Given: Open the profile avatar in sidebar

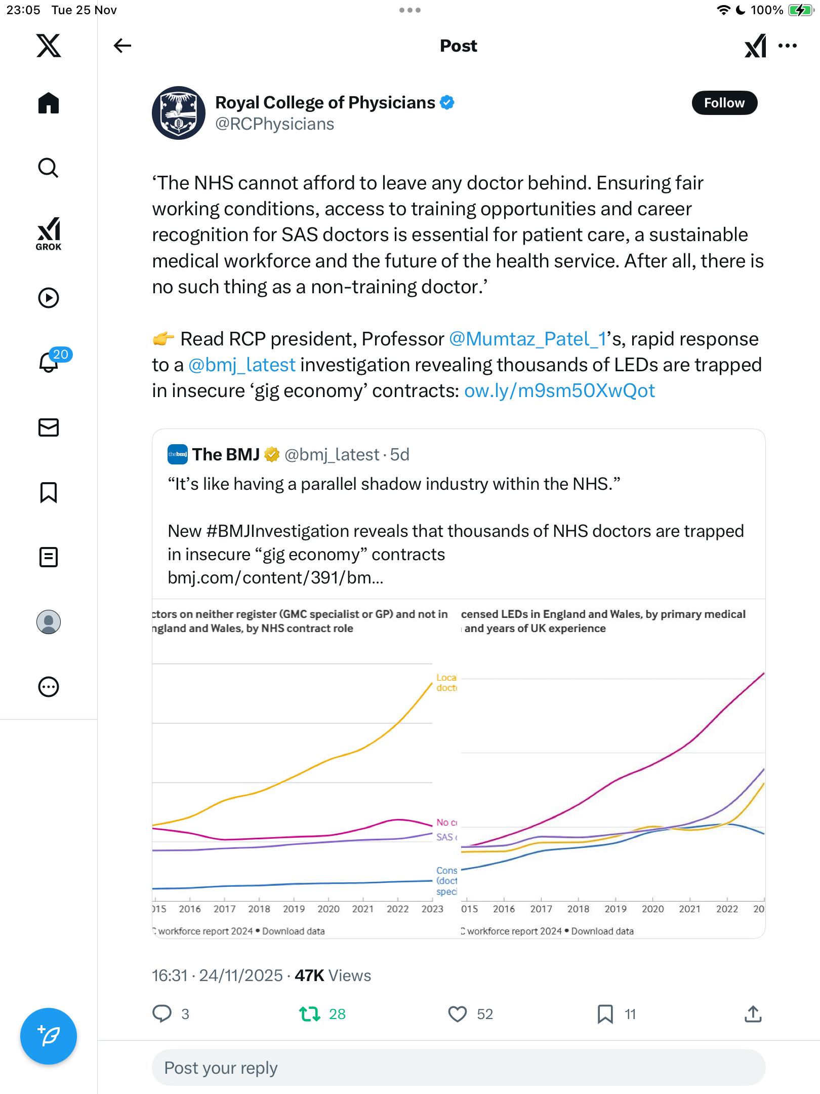Looking at the screenshot, I should (x=49, y=622).
